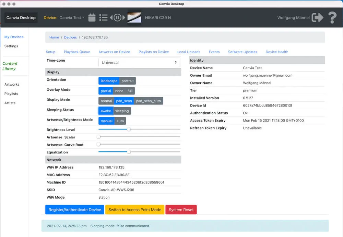The image size is (343, 237).
Task: Open the Setup tab
Action: click(x=50, y=52)
